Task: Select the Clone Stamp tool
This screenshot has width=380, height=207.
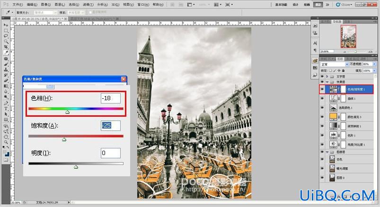Action: pyautogui.click(x=6, y=70)
